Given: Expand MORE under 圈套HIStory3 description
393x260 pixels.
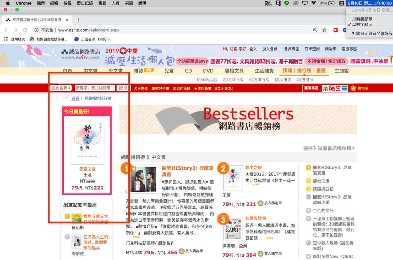Looking at the screenshot, I should [x=134, y=237].
